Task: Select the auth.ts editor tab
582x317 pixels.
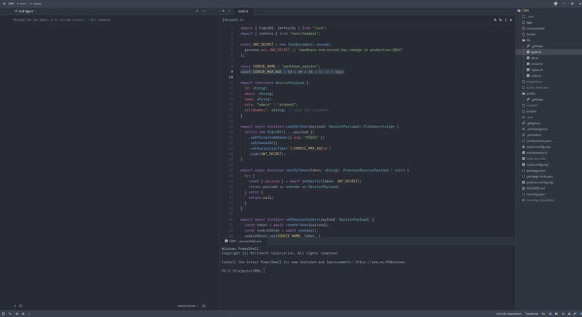Action: (x=243, y=11)
